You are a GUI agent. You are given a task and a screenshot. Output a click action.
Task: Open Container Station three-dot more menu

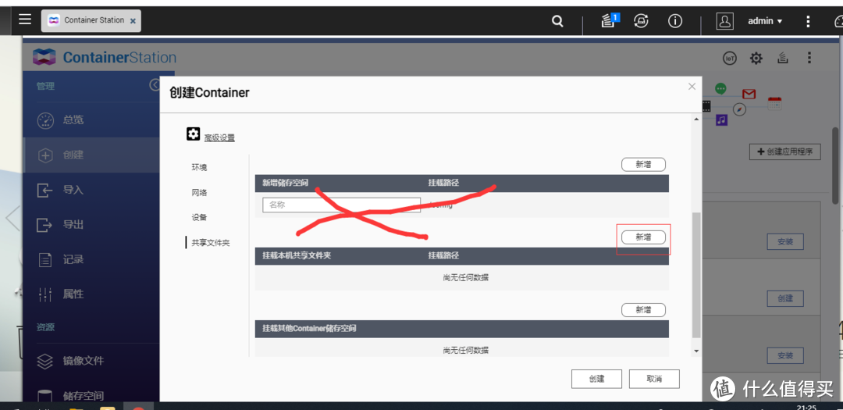[x=809, y=58]
